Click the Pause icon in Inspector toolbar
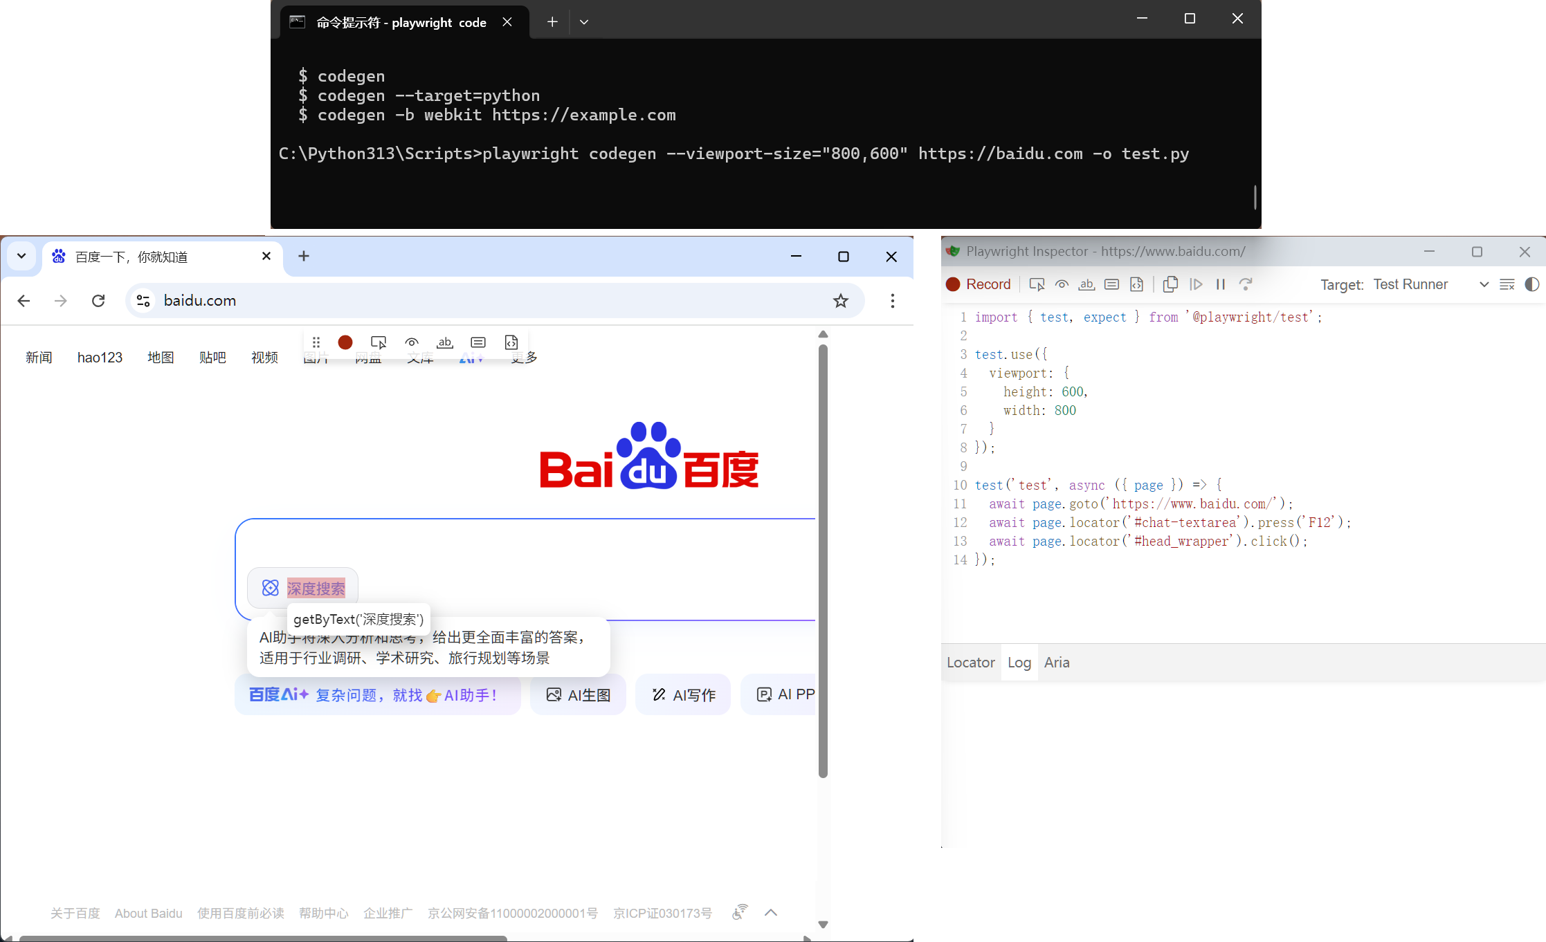1546x942 pixels. (1221, 284)
